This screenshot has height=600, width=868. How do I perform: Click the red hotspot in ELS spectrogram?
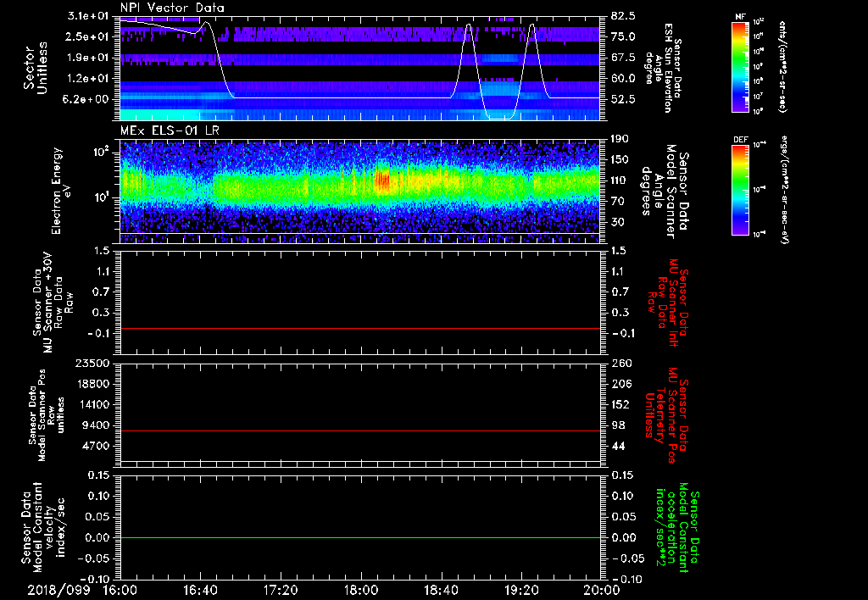(382, 181)
